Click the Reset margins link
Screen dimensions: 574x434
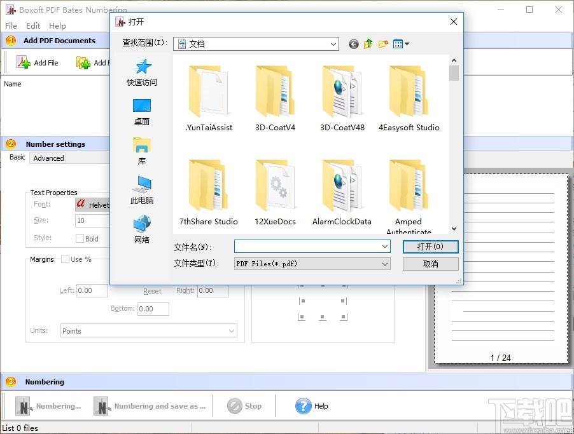click(152, 291)
